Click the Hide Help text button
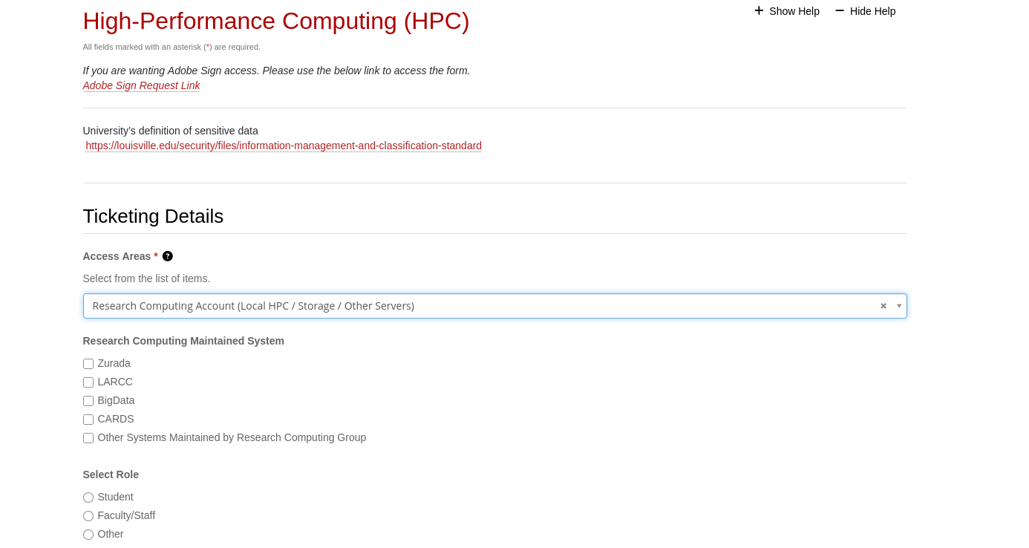 [x=872, y=11]
